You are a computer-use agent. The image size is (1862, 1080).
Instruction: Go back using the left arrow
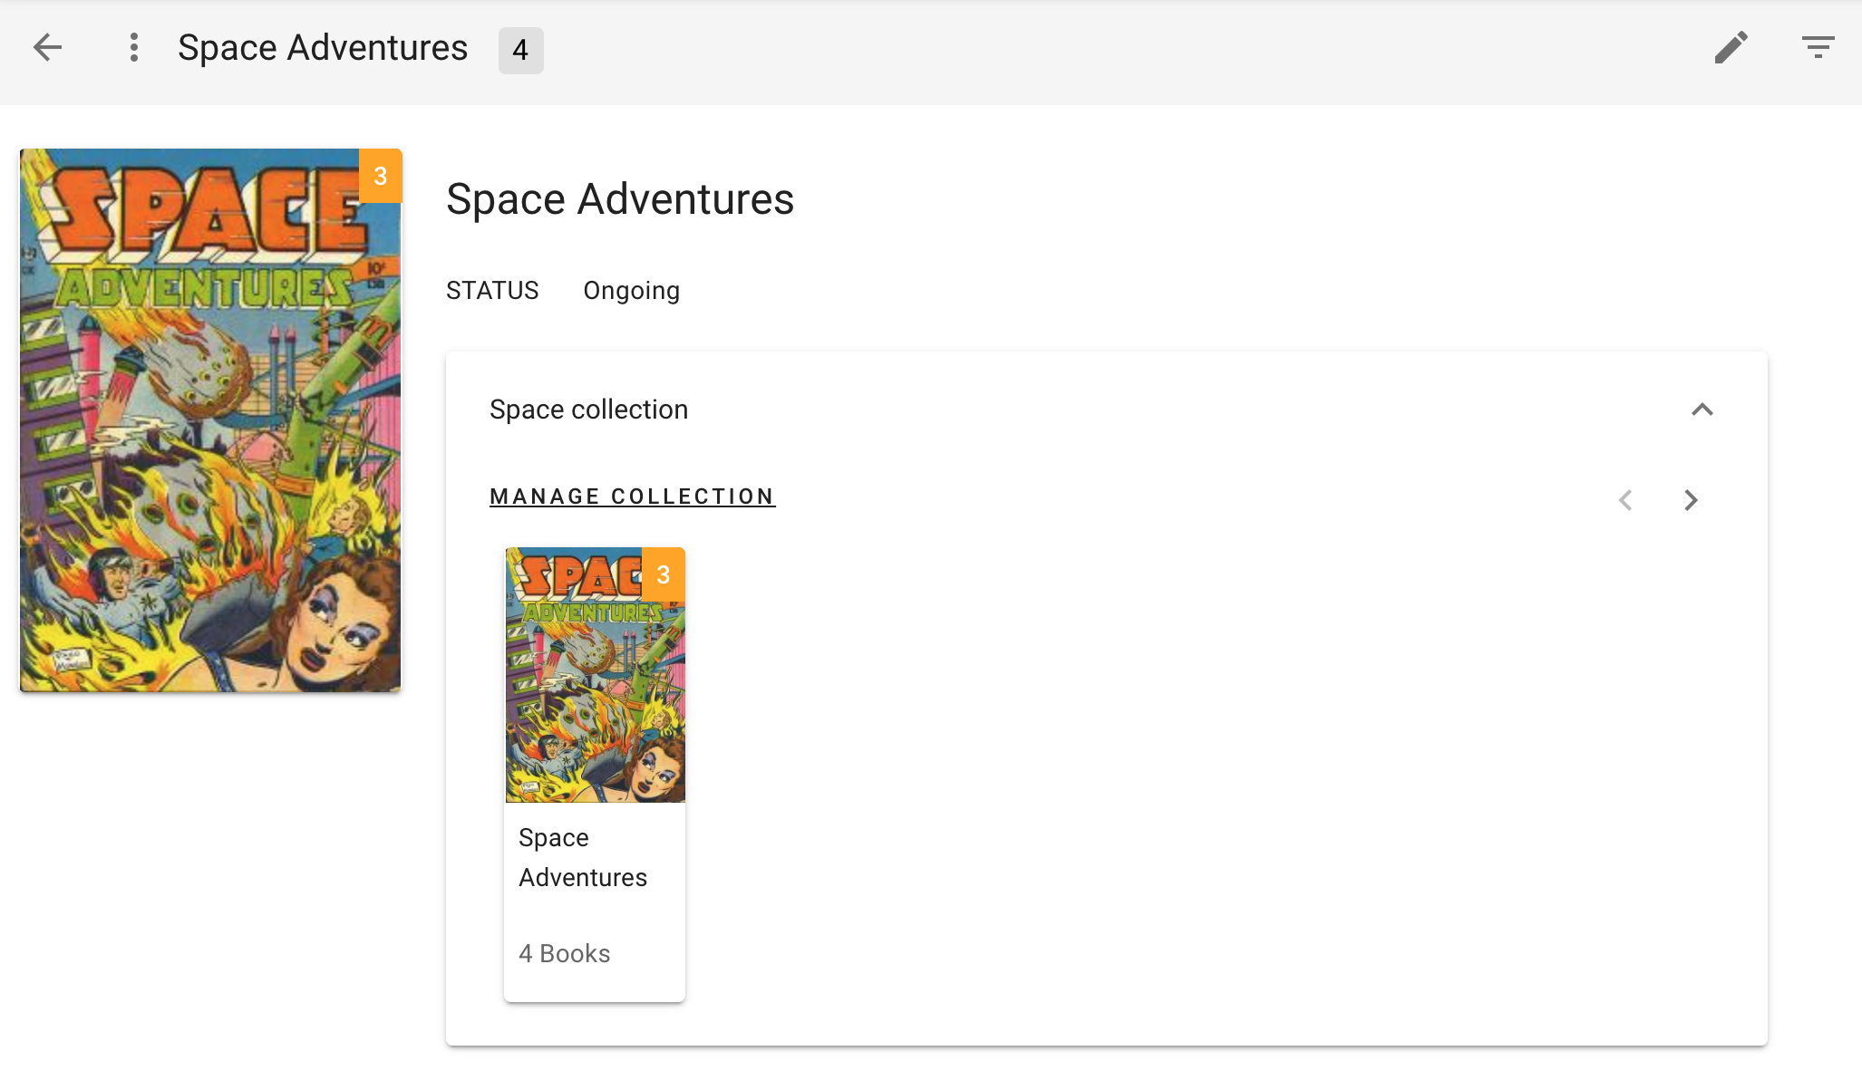(48, 47)
